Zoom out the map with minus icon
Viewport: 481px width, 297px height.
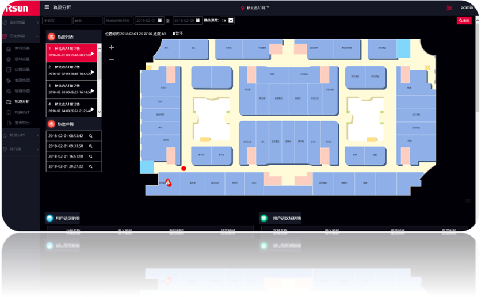click(x=112, y=60)
